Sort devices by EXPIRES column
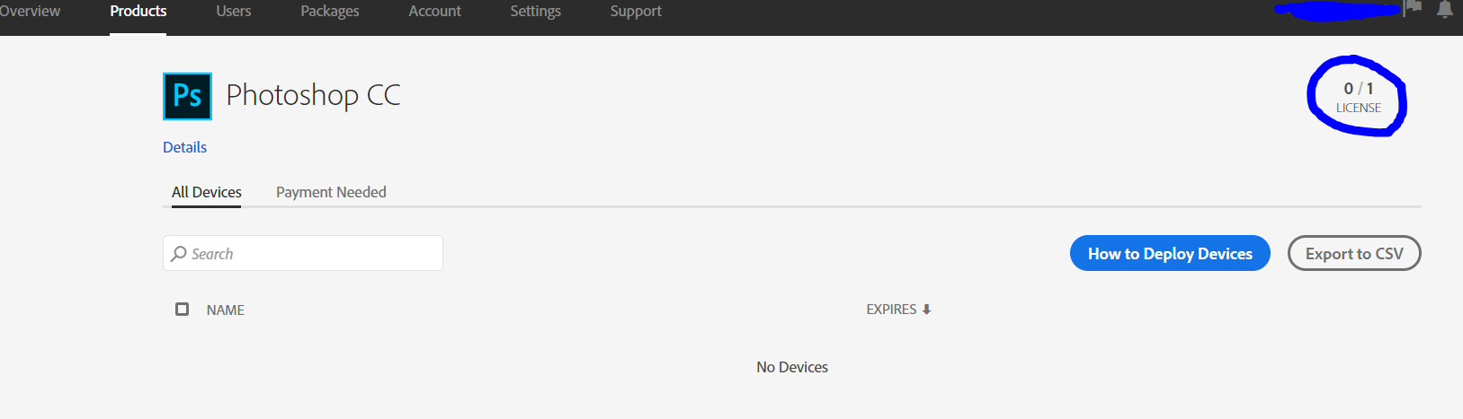The image size is (1463, 419). pos(891,310)
